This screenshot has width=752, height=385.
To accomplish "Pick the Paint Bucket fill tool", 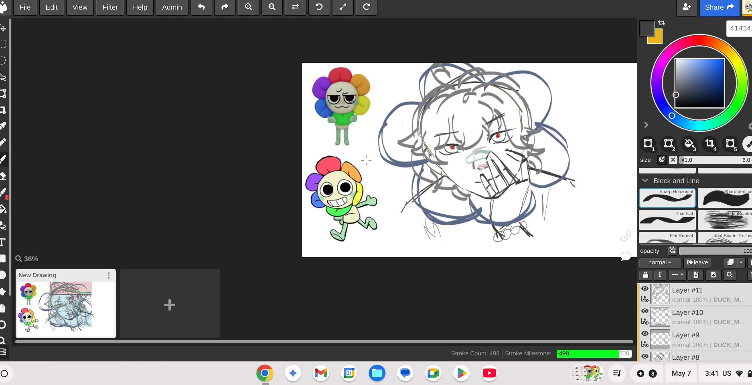I will tap(3, 209).
